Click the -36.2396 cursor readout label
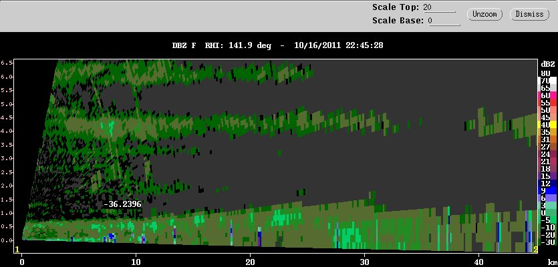Viewport: 558px width, 267px height. [122, 204]
